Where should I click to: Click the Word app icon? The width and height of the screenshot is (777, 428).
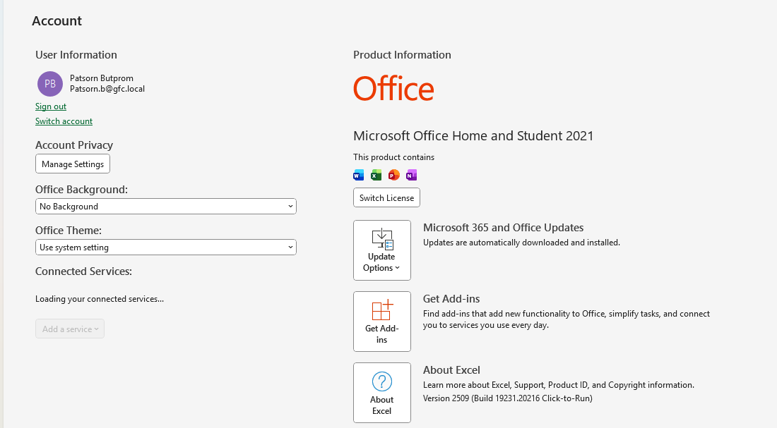click(x=358, y=175)
